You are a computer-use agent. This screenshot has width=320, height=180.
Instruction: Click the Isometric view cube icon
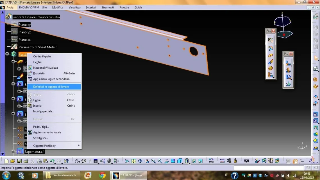pos(180,161)
